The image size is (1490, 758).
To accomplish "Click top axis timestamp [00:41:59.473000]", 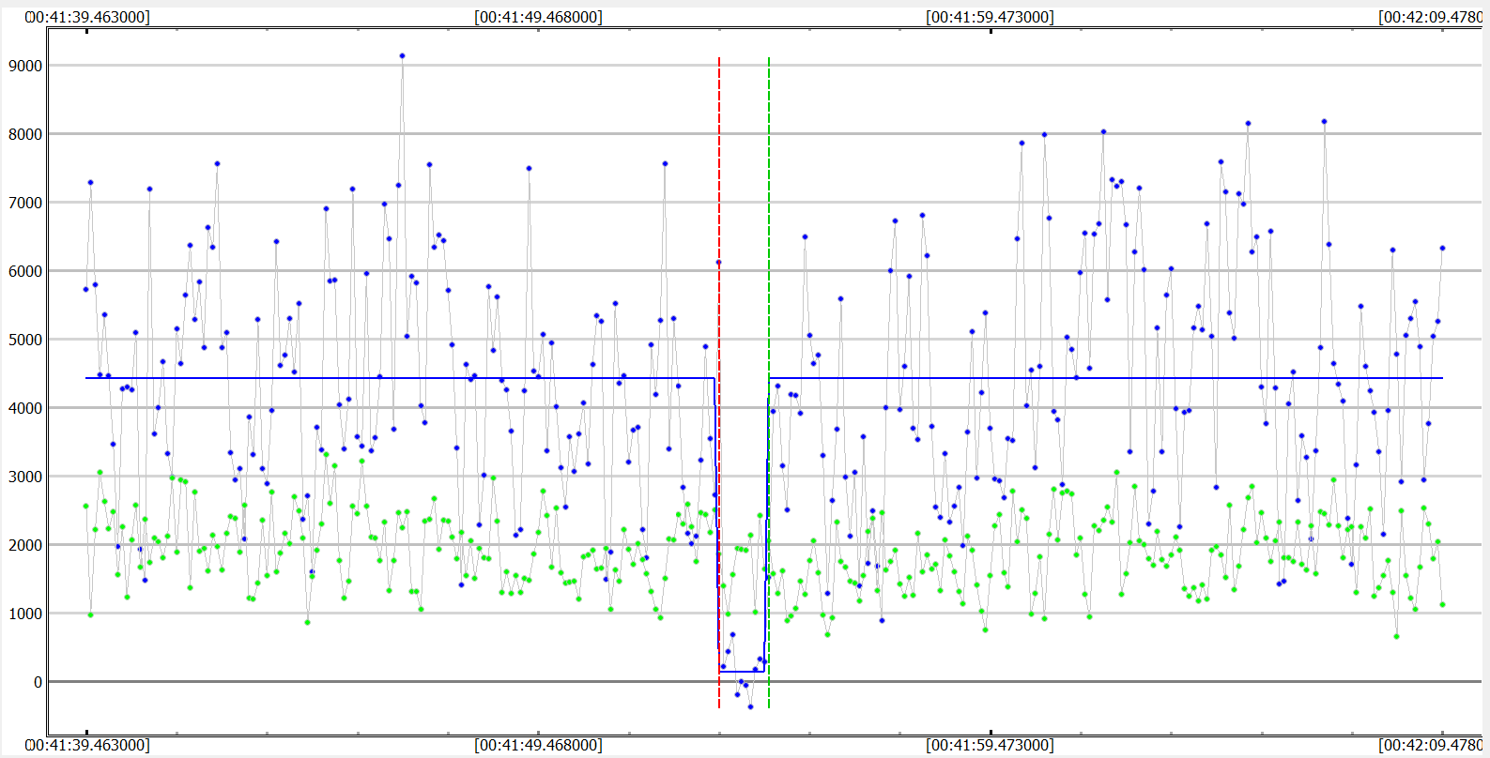I will tap(991, 17).
